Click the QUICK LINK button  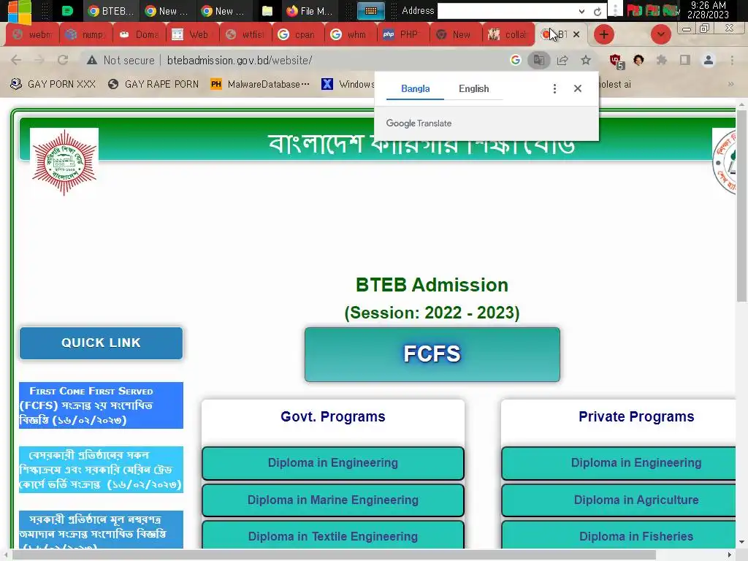pos(101,343)
